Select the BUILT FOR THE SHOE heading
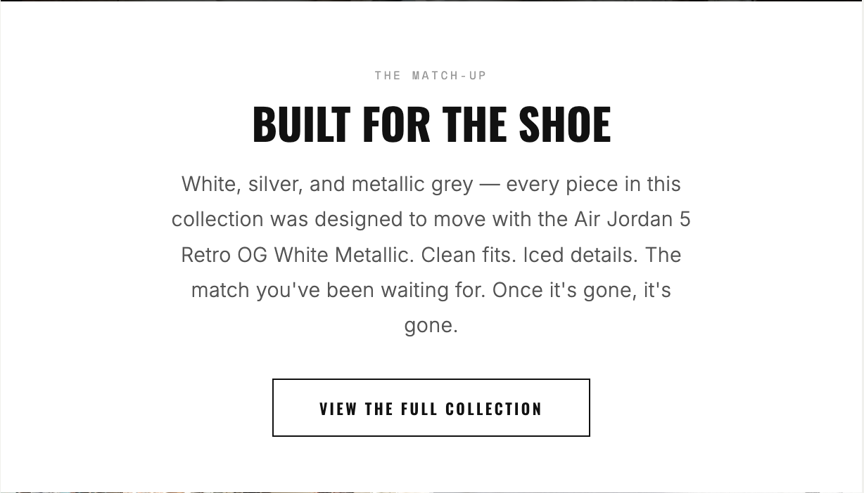This screenshot has width=864, height=493. point(431,124)
